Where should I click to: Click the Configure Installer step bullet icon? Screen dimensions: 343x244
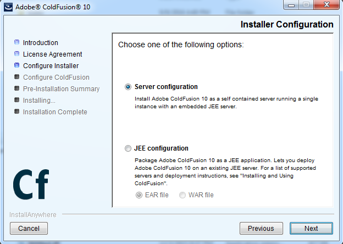(17, 65)
